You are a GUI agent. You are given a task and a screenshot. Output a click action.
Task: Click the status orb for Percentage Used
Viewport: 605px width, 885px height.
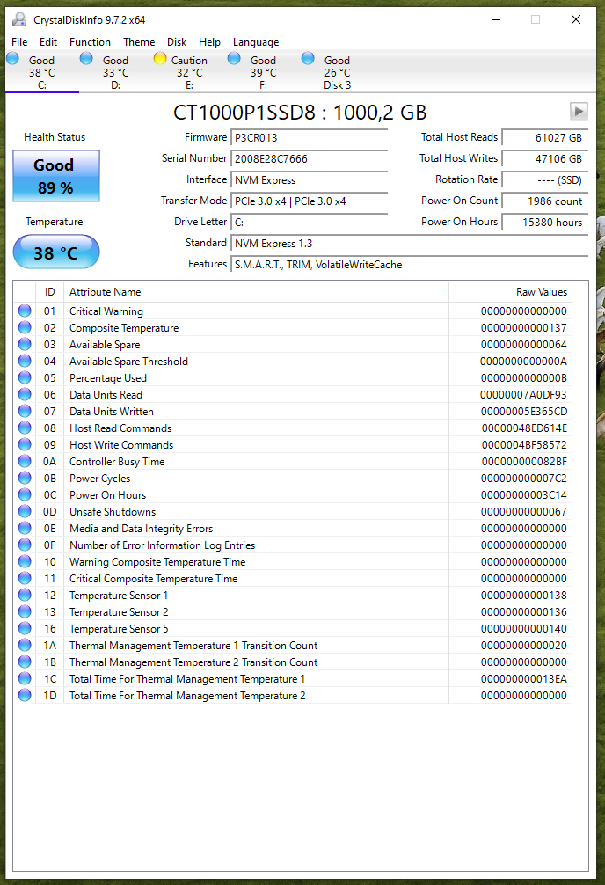point(25,377)
